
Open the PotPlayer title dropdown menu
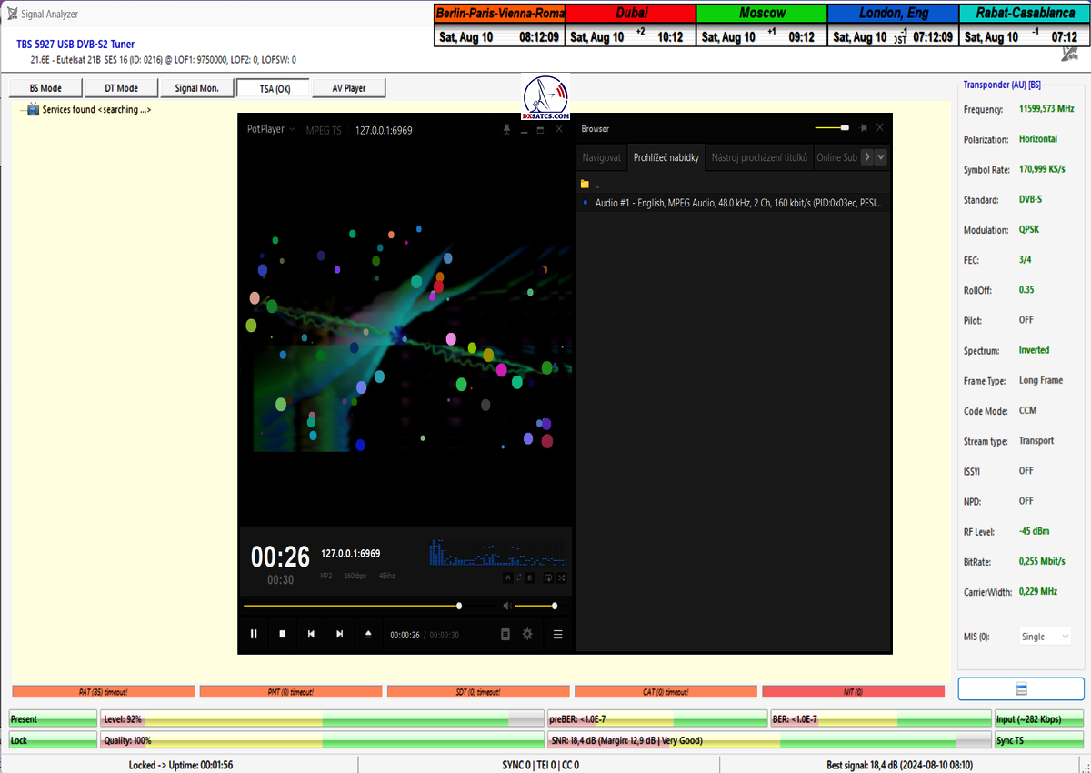click(271, 129)
